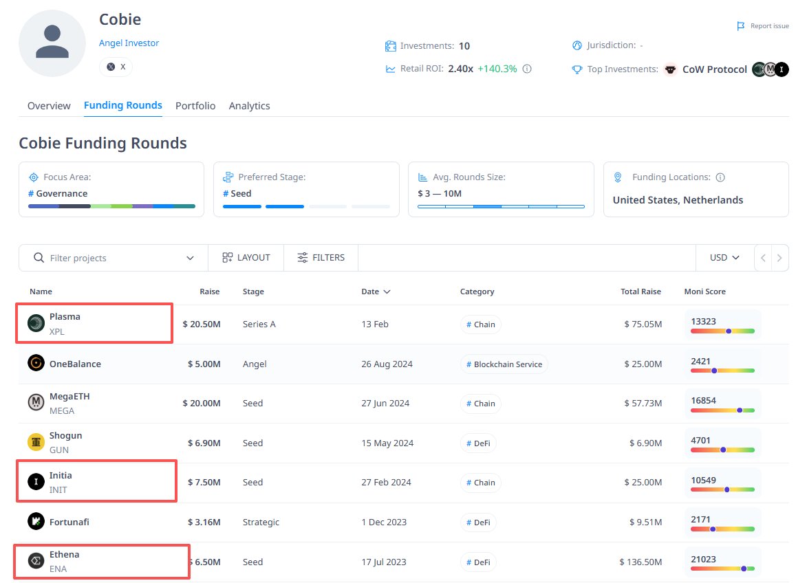Click the Avg. Rounds Size range bar
The image size is (796, 583).
pos(501,206)
